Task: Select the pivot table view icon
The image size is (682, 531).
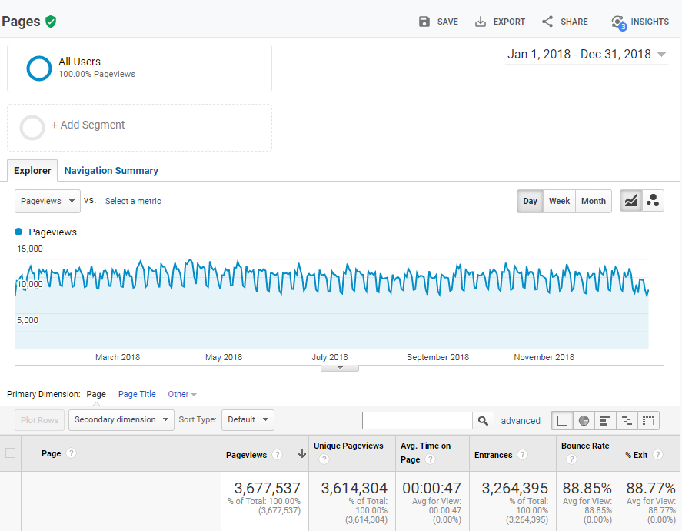Action: (648, 420)
